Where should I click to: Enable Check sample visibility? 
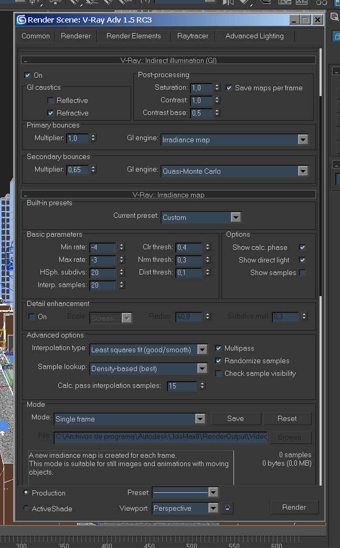coord(218,373)
